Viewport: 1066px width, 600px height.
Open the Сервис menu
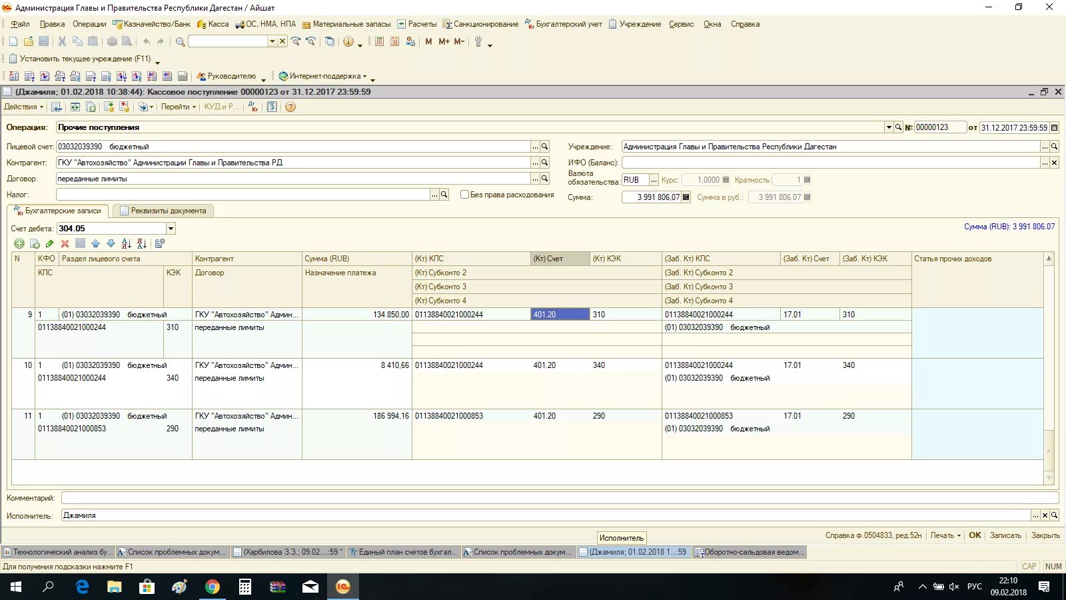tap(681, 24)
